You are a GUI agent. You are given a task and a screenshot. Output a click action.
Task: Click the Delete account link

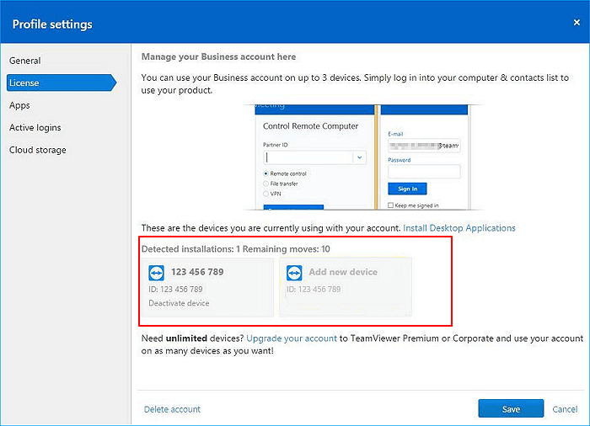tap(172, 409)
